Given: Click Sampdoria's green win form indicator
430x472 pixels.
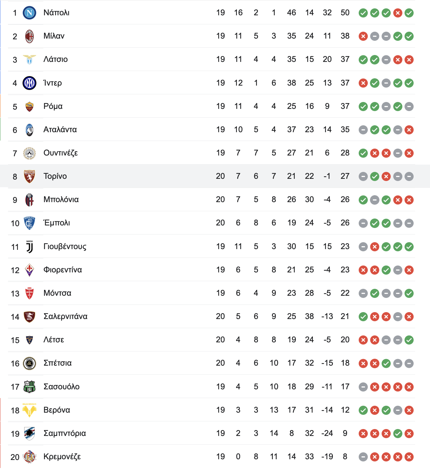Looking at the screenshot, I should [x=398, y=433].
